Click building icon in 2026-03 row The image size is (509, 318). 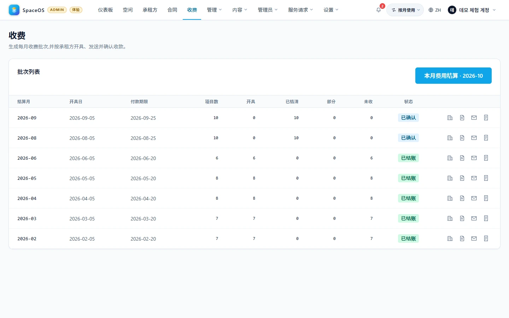click(450, 218)
